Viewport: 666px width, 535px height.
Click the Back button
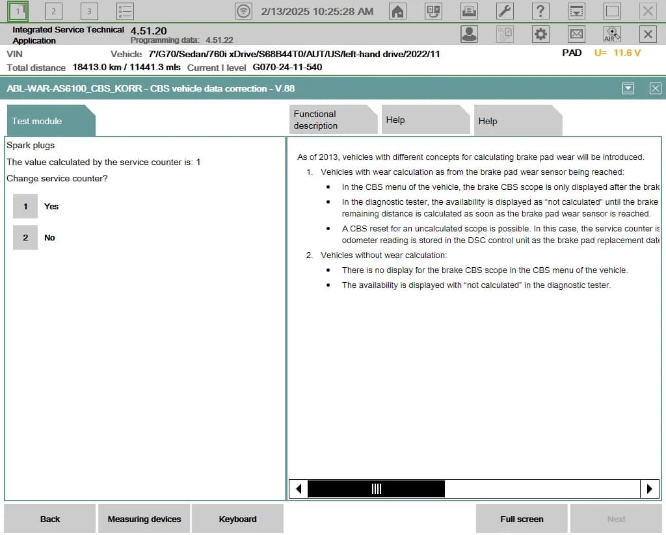49,519
